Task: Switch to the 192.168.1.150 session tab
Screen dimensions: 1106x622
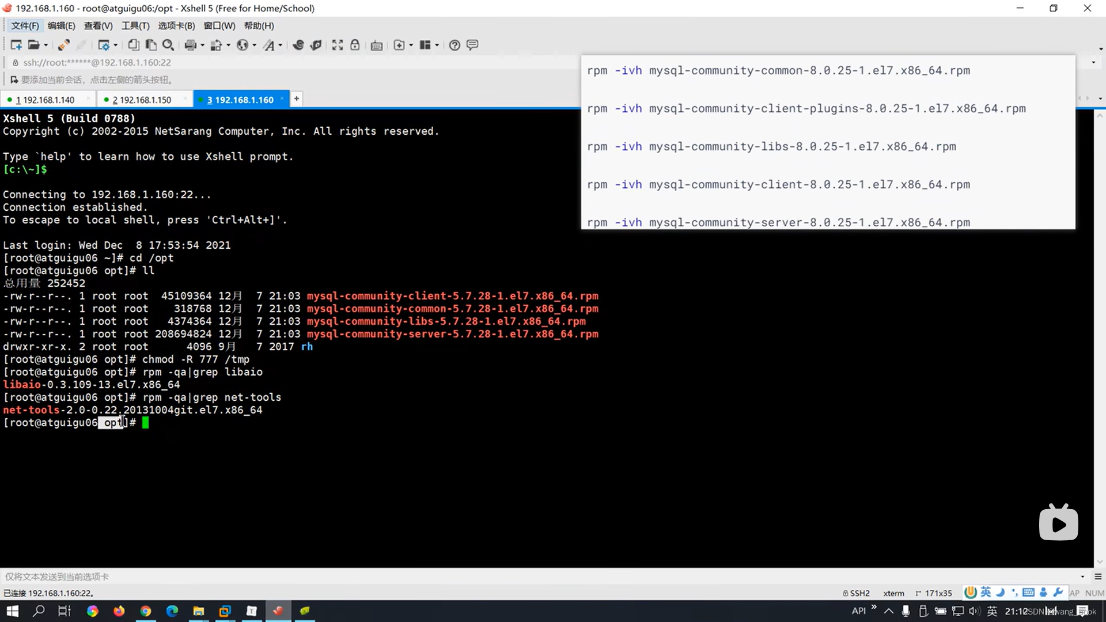Action: coord(145,100)
